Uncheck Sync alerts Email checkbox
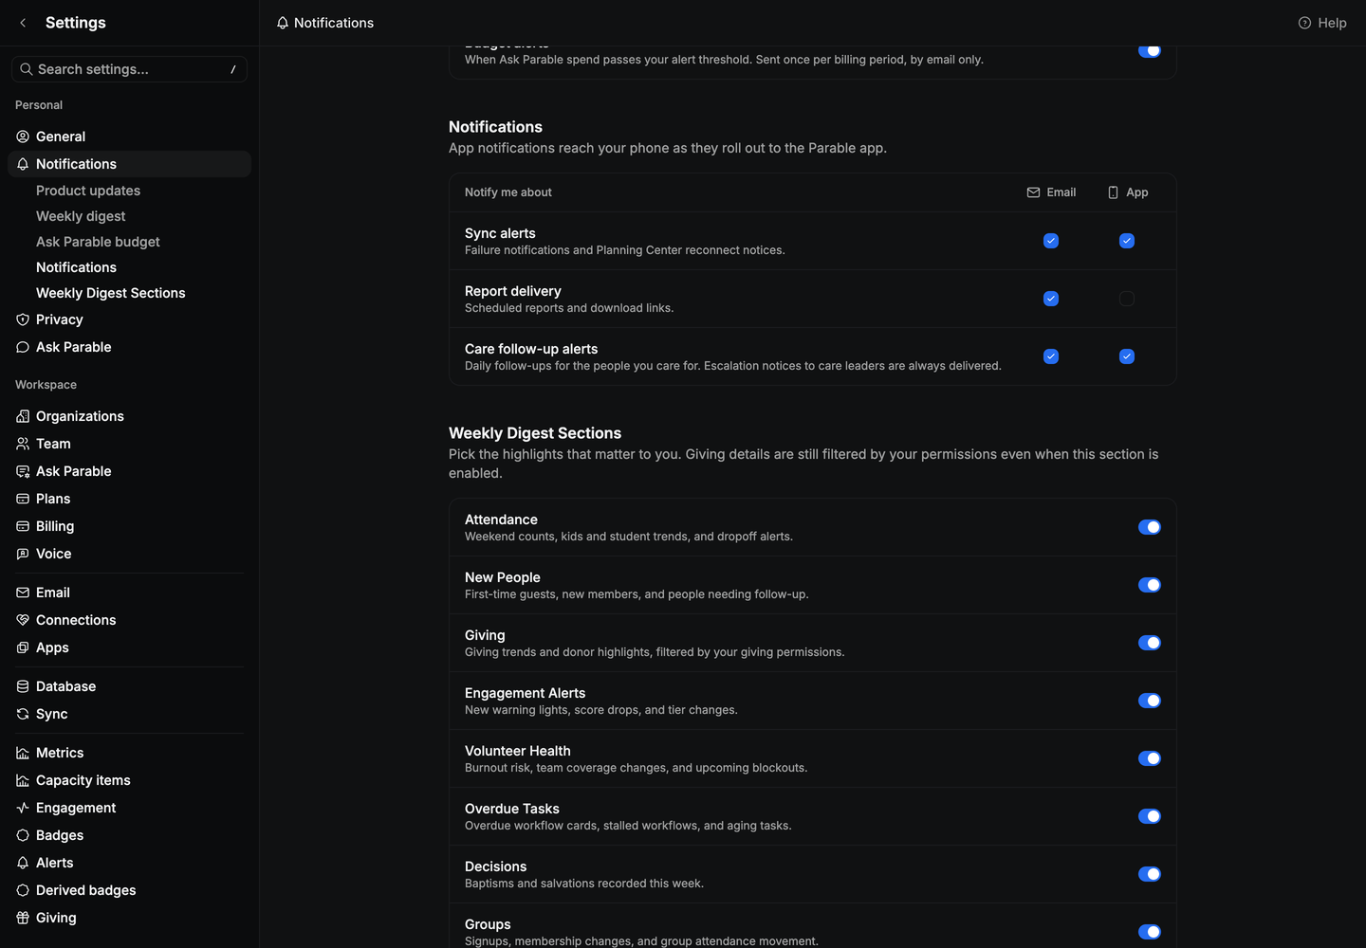The width and height of the screenshot is (1366, 948). tap(1051, 241)
